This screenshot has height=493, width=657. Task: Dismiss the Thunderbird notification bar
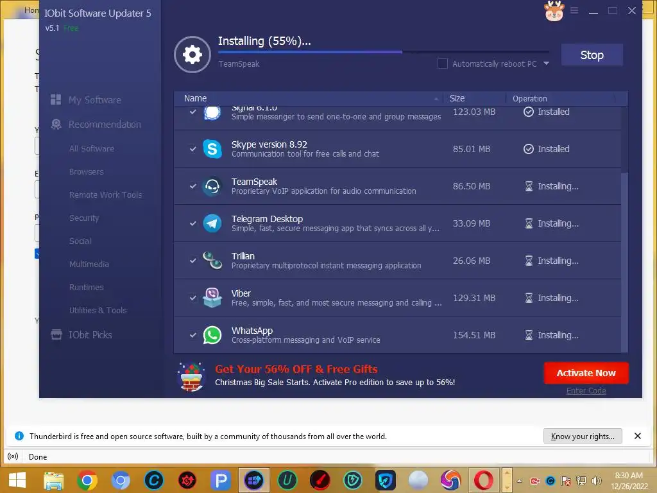637,436
